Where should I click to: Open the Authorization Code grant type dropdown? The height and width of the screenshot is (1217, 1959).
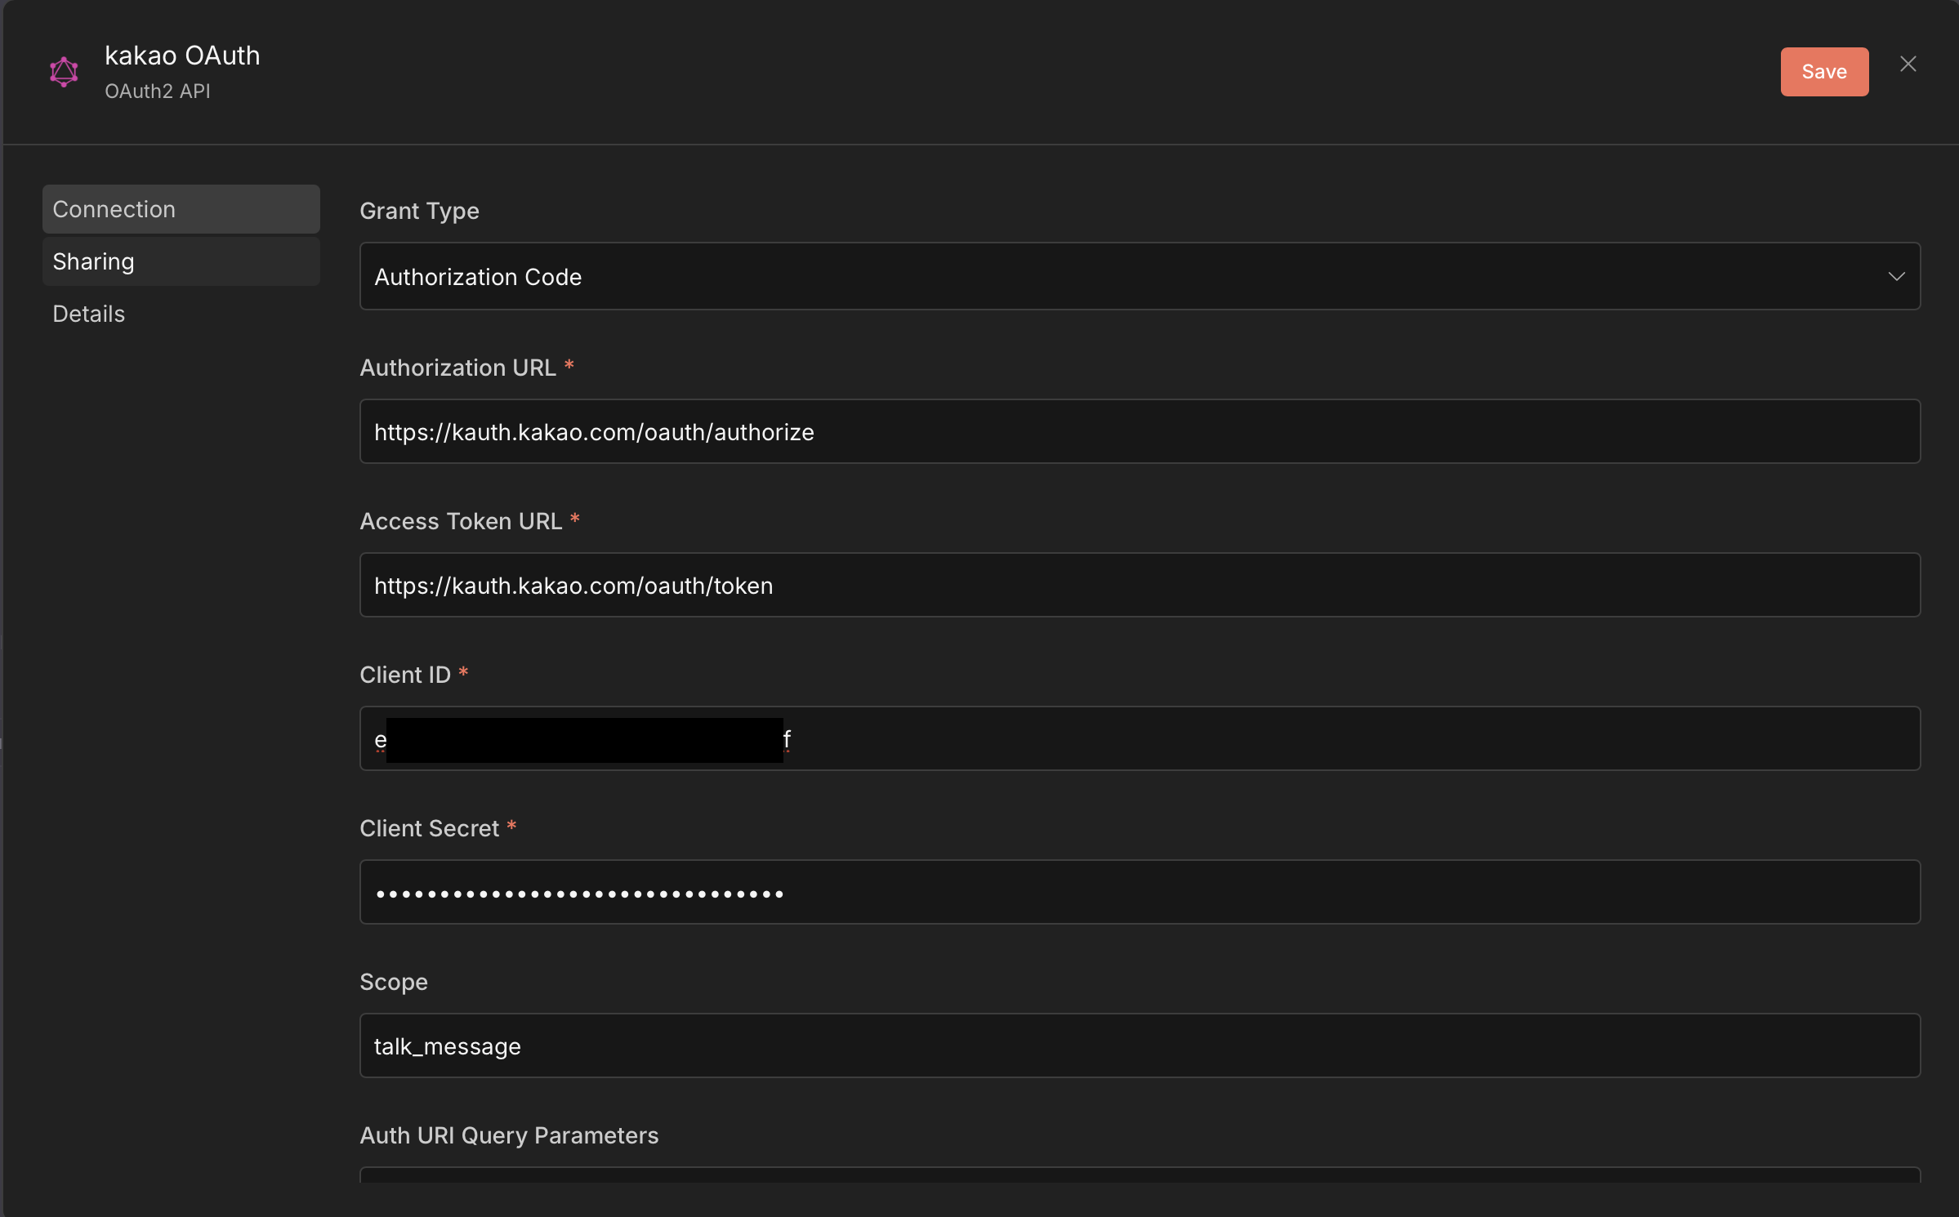click(x=1139, y=277)
